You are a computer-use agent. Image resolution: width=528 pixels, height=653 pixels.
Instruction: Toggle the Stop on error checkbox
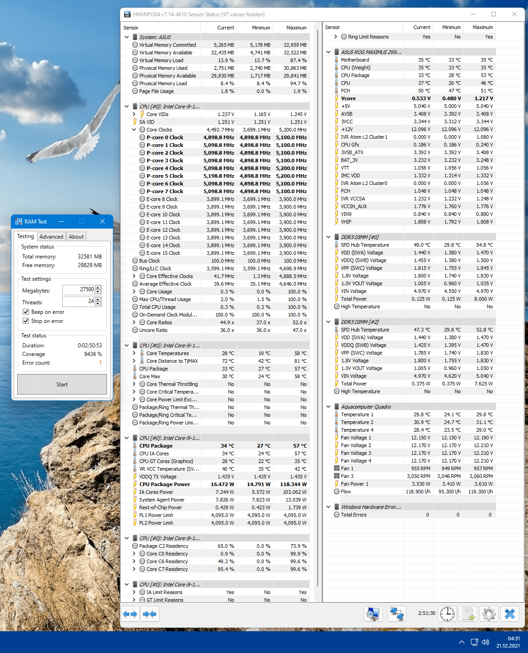tap(26, 321)
